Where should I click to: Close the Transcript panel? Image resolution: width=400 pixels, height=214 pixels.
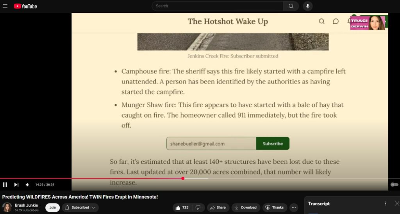tap(397, 203)
